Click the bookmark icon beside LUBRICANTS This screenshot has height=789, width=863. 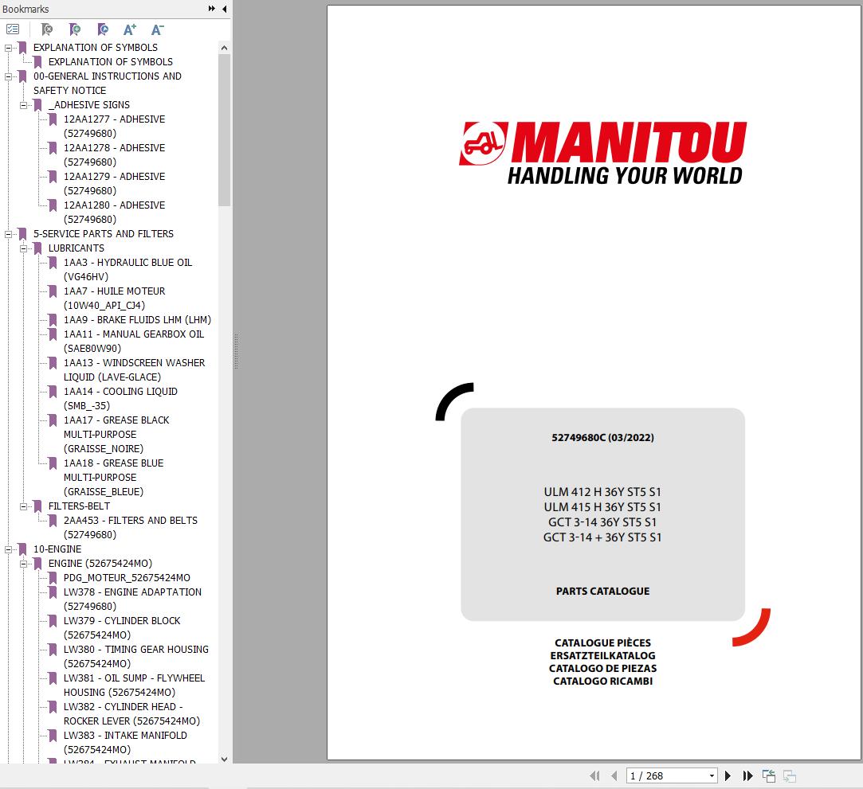pyautogui.click(x=38, y=248)
